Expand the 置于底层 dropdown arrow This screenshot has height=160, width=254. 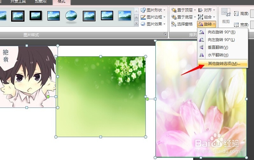point(195,17)
